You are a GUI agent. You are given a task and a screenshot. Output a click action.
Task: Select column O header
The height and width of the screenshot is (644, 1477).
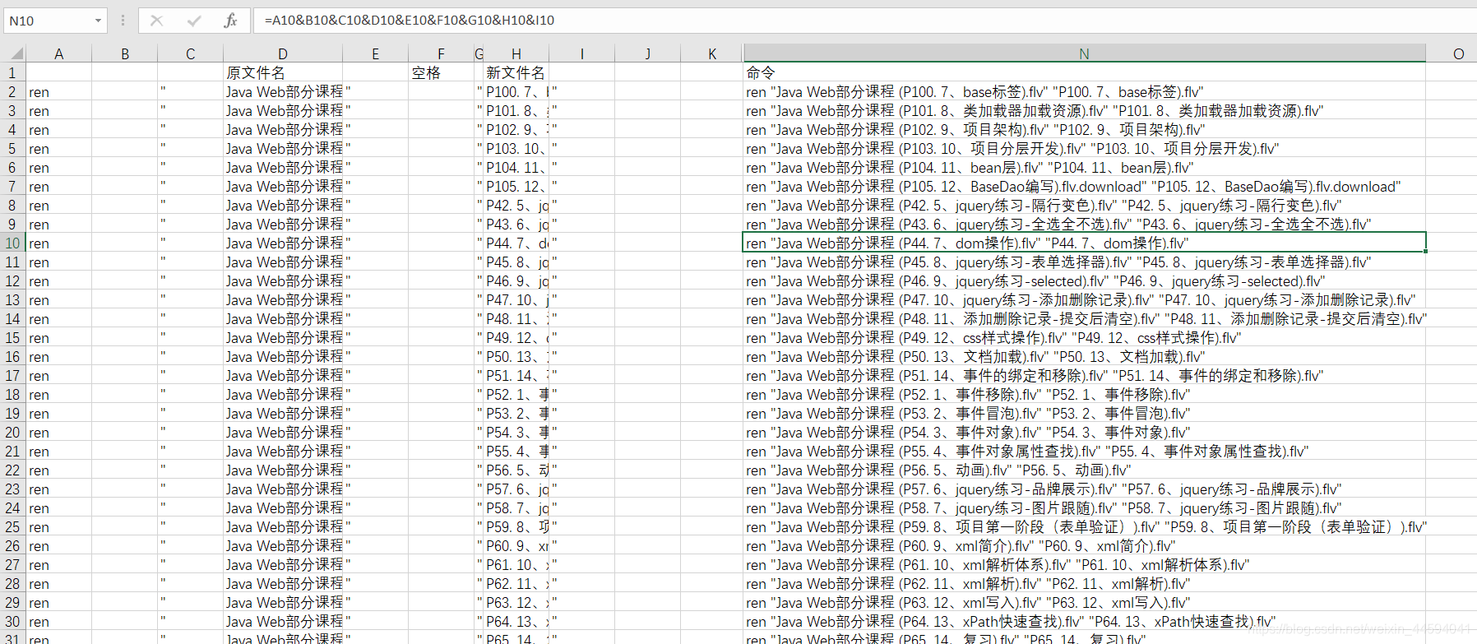click(x=1459, y=53)
